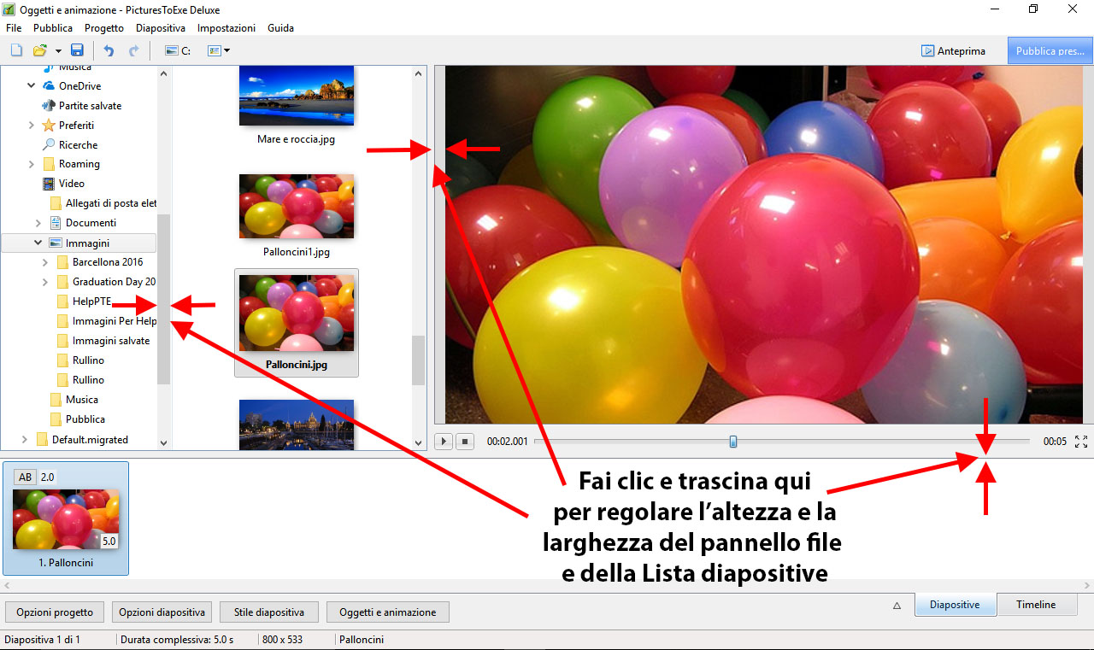The width and height of the screenshot is (1094, 650).
Task: Open the Impostazioni menu
Action: click(x=226, y=27)
